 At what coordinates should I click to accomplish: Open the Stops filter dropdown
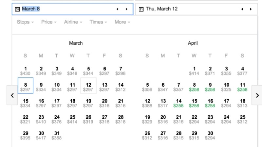coord(25,22)
